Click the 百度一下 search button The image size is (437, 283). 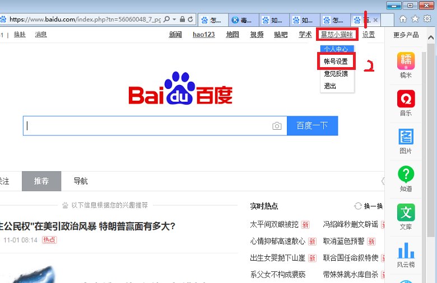[313, 126]
